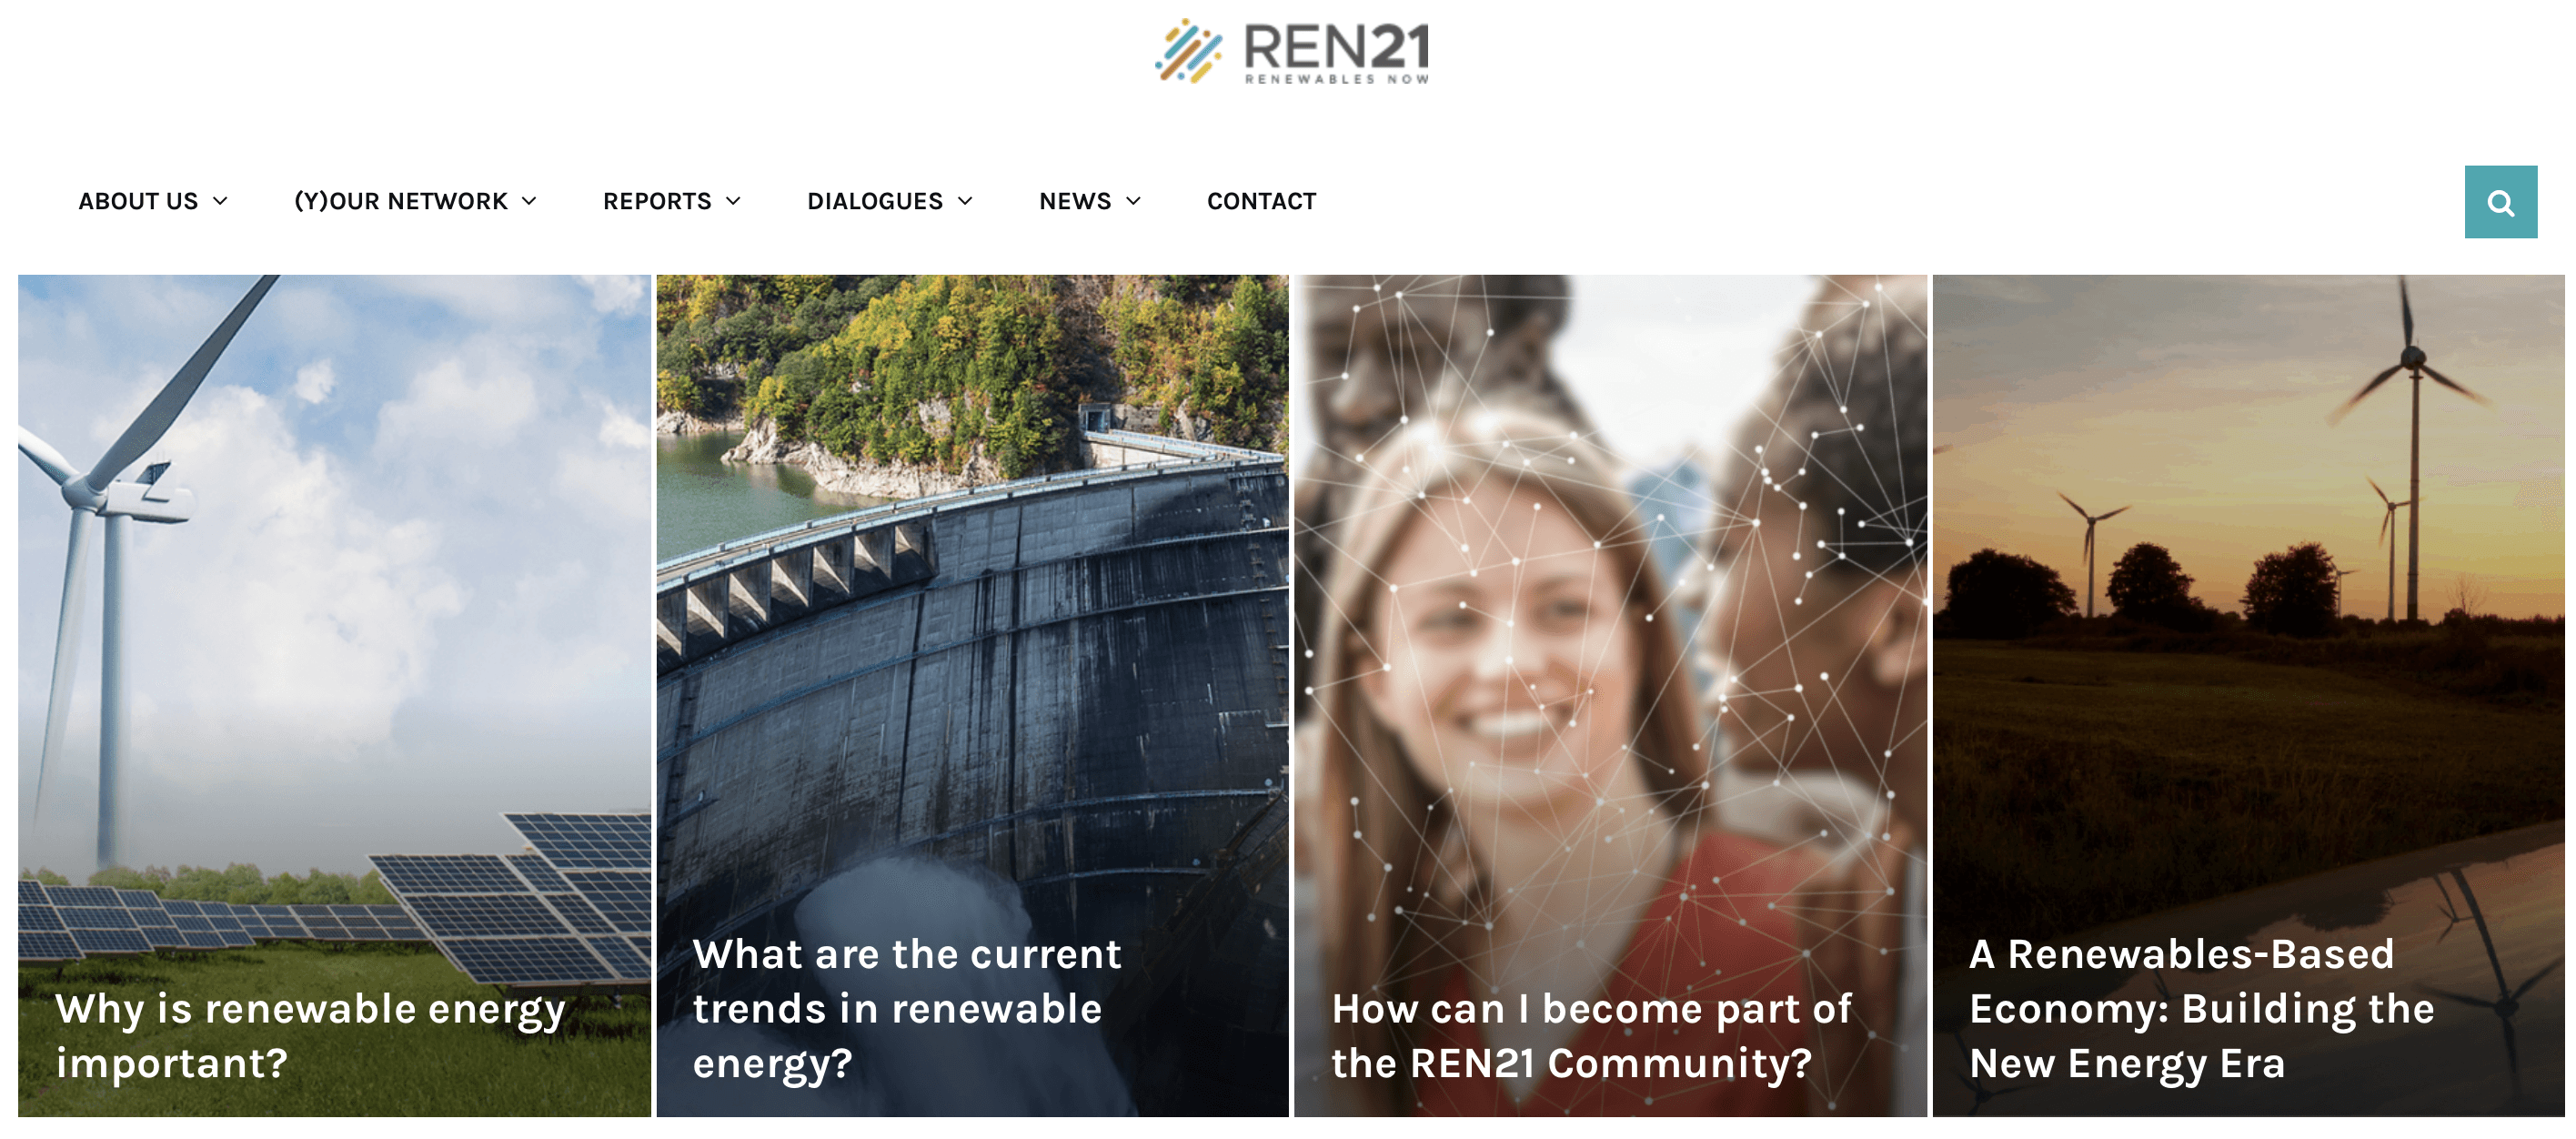The image size is (2576, 1139).
Task: Select the Reports menu label
Action: point(657,201)
